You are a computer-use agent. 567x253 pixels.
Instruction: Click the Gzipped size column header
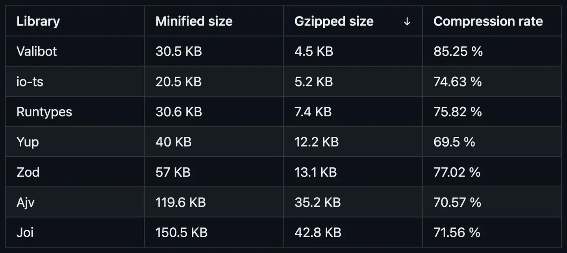(x=334, y=21)
